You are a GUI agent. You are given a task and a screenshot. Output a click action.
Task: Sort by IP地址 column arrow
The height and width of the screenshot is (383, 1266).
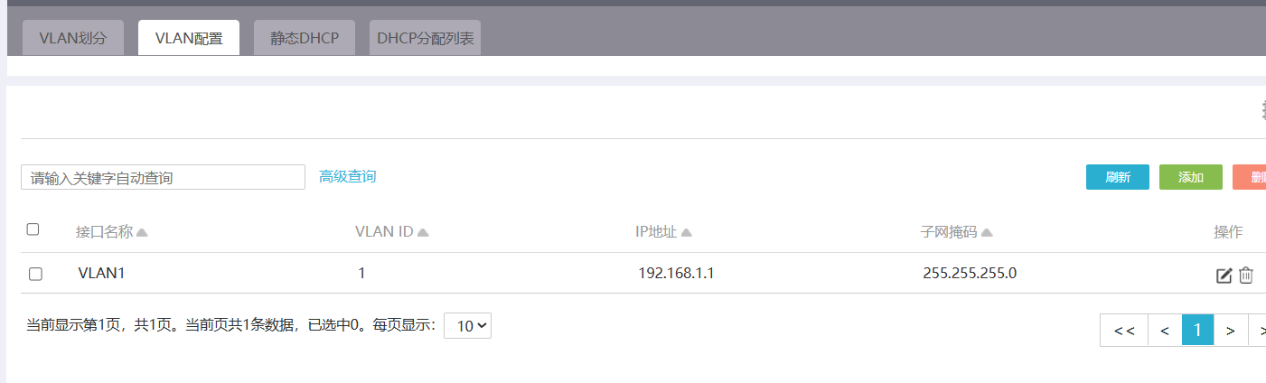[687, 233]
